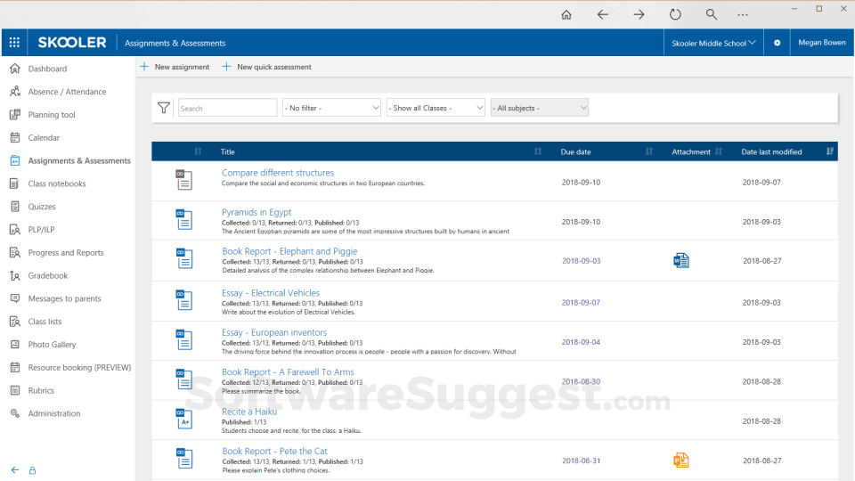The height and width of the screenshot is (481, 855).
Task: Open the All subjects dropdown
Action: pos(540,108)
